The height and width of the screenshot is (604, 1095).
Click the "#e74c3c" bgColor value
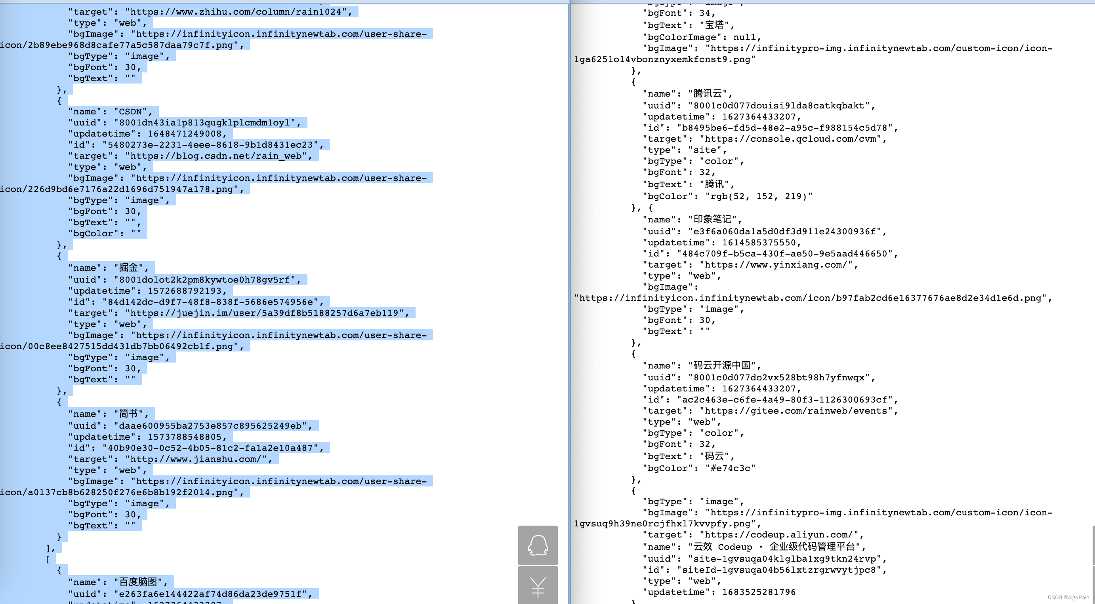click(730, 468)
